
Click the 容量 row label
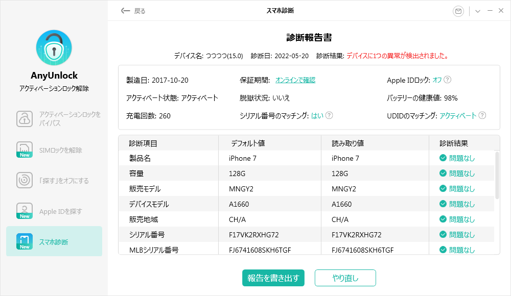tap(136, 174)
